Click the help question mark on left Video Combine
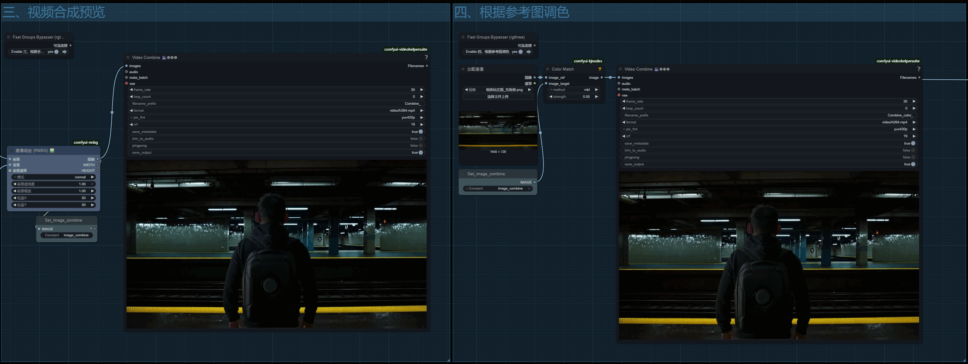This screenshot has height=364, width=968. click(426, 58)
